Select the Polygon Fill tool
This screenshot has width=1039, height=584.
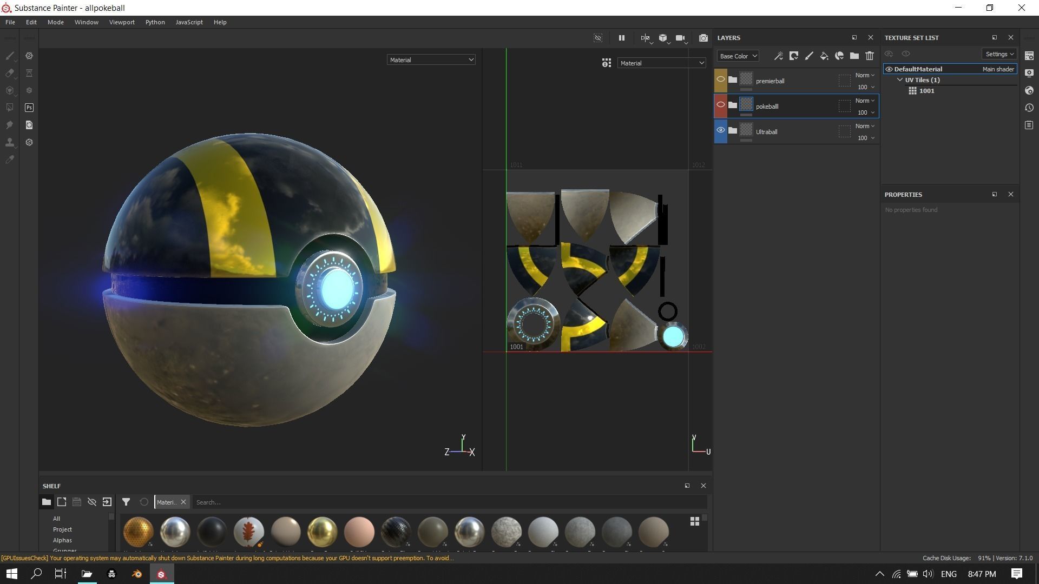[10, 108]
